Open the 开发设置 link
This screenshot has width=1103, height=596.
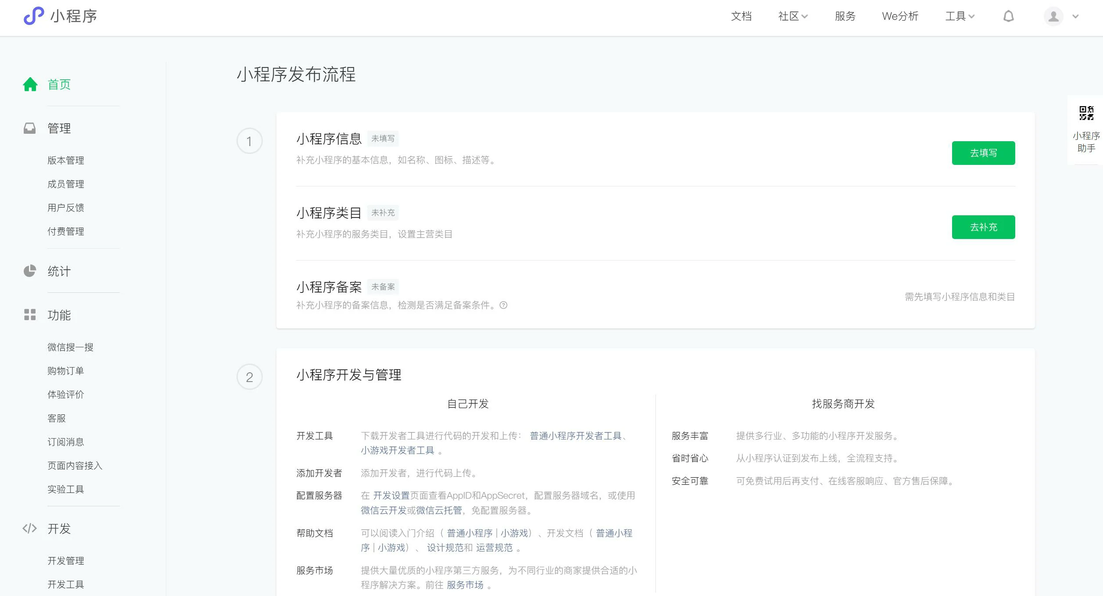coord(391,495)
